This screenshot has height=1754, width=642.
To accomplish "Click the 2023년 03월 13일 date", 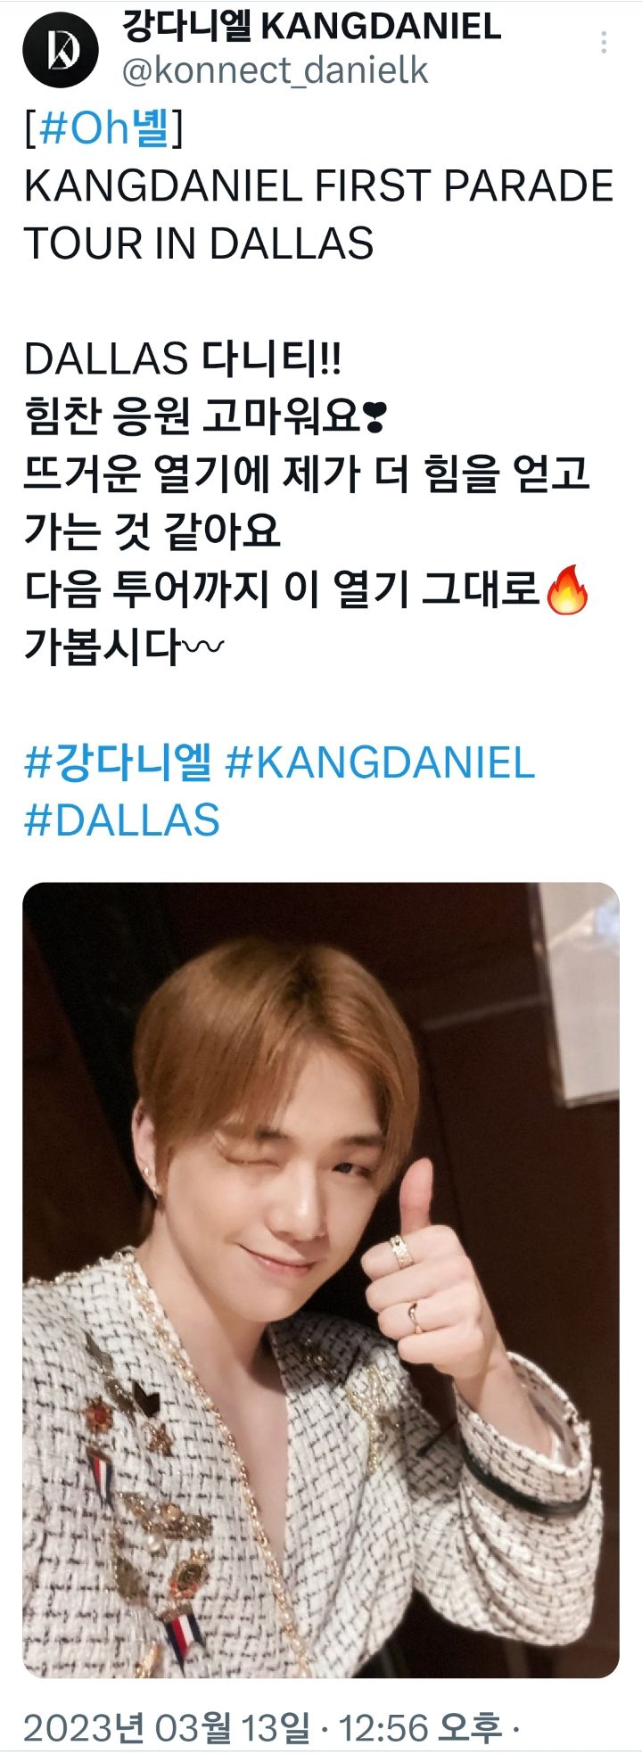I will coord(167,1727).
